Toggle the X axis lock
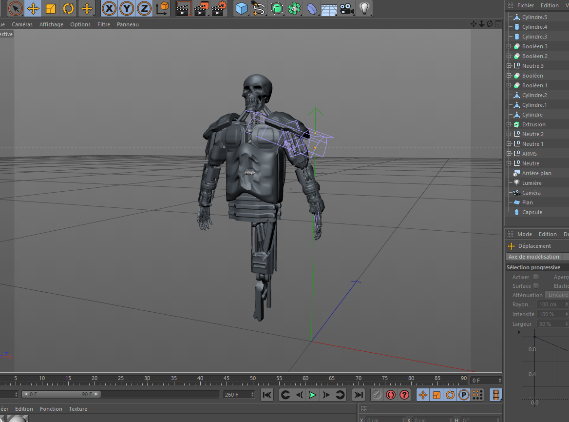This screenshot has height=422, width=569. pos(109,8)
